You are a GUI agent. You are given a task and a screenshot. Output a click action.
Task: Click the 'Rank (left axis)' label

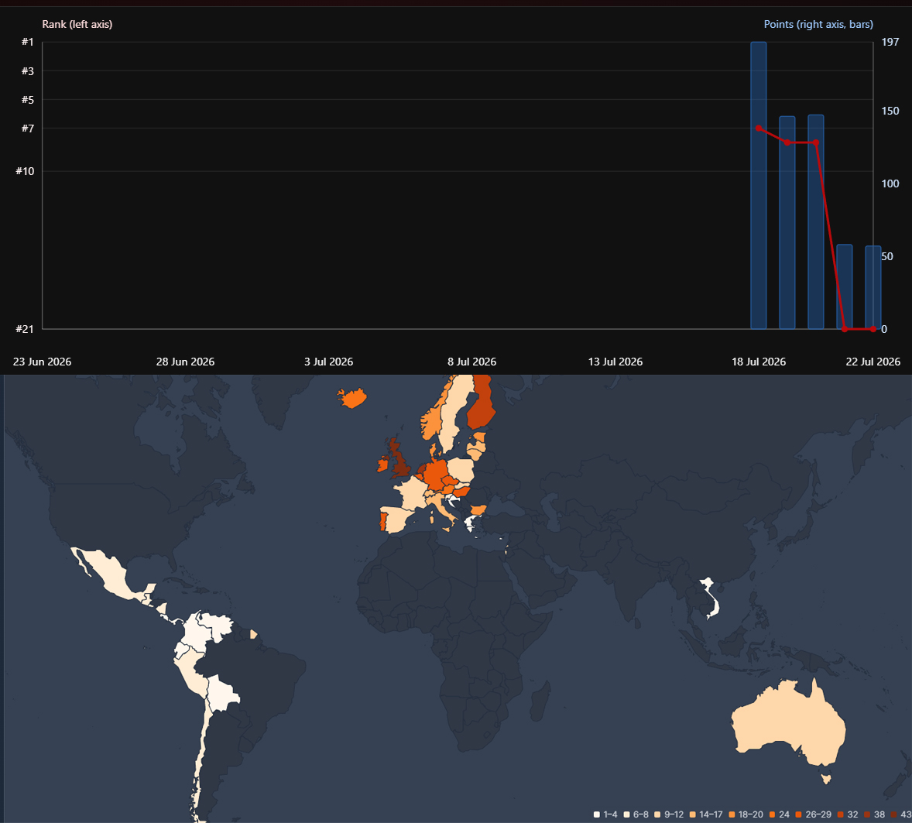77,25
